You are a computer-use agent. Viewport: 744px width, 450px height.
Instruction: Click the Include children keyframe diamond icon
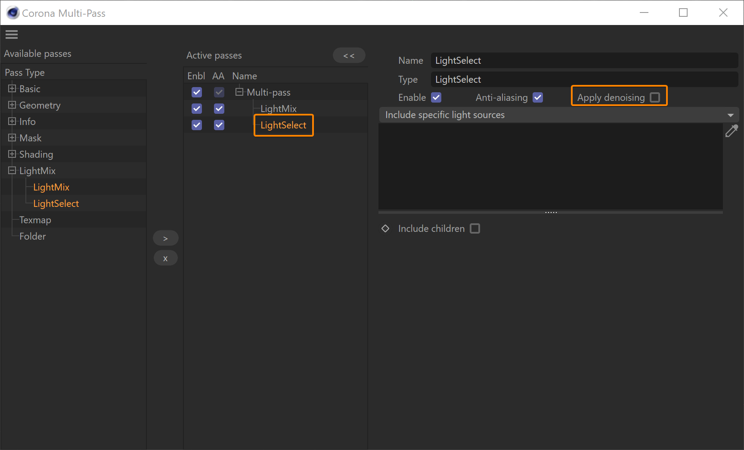pyautogui.click(x=385, y=228)
